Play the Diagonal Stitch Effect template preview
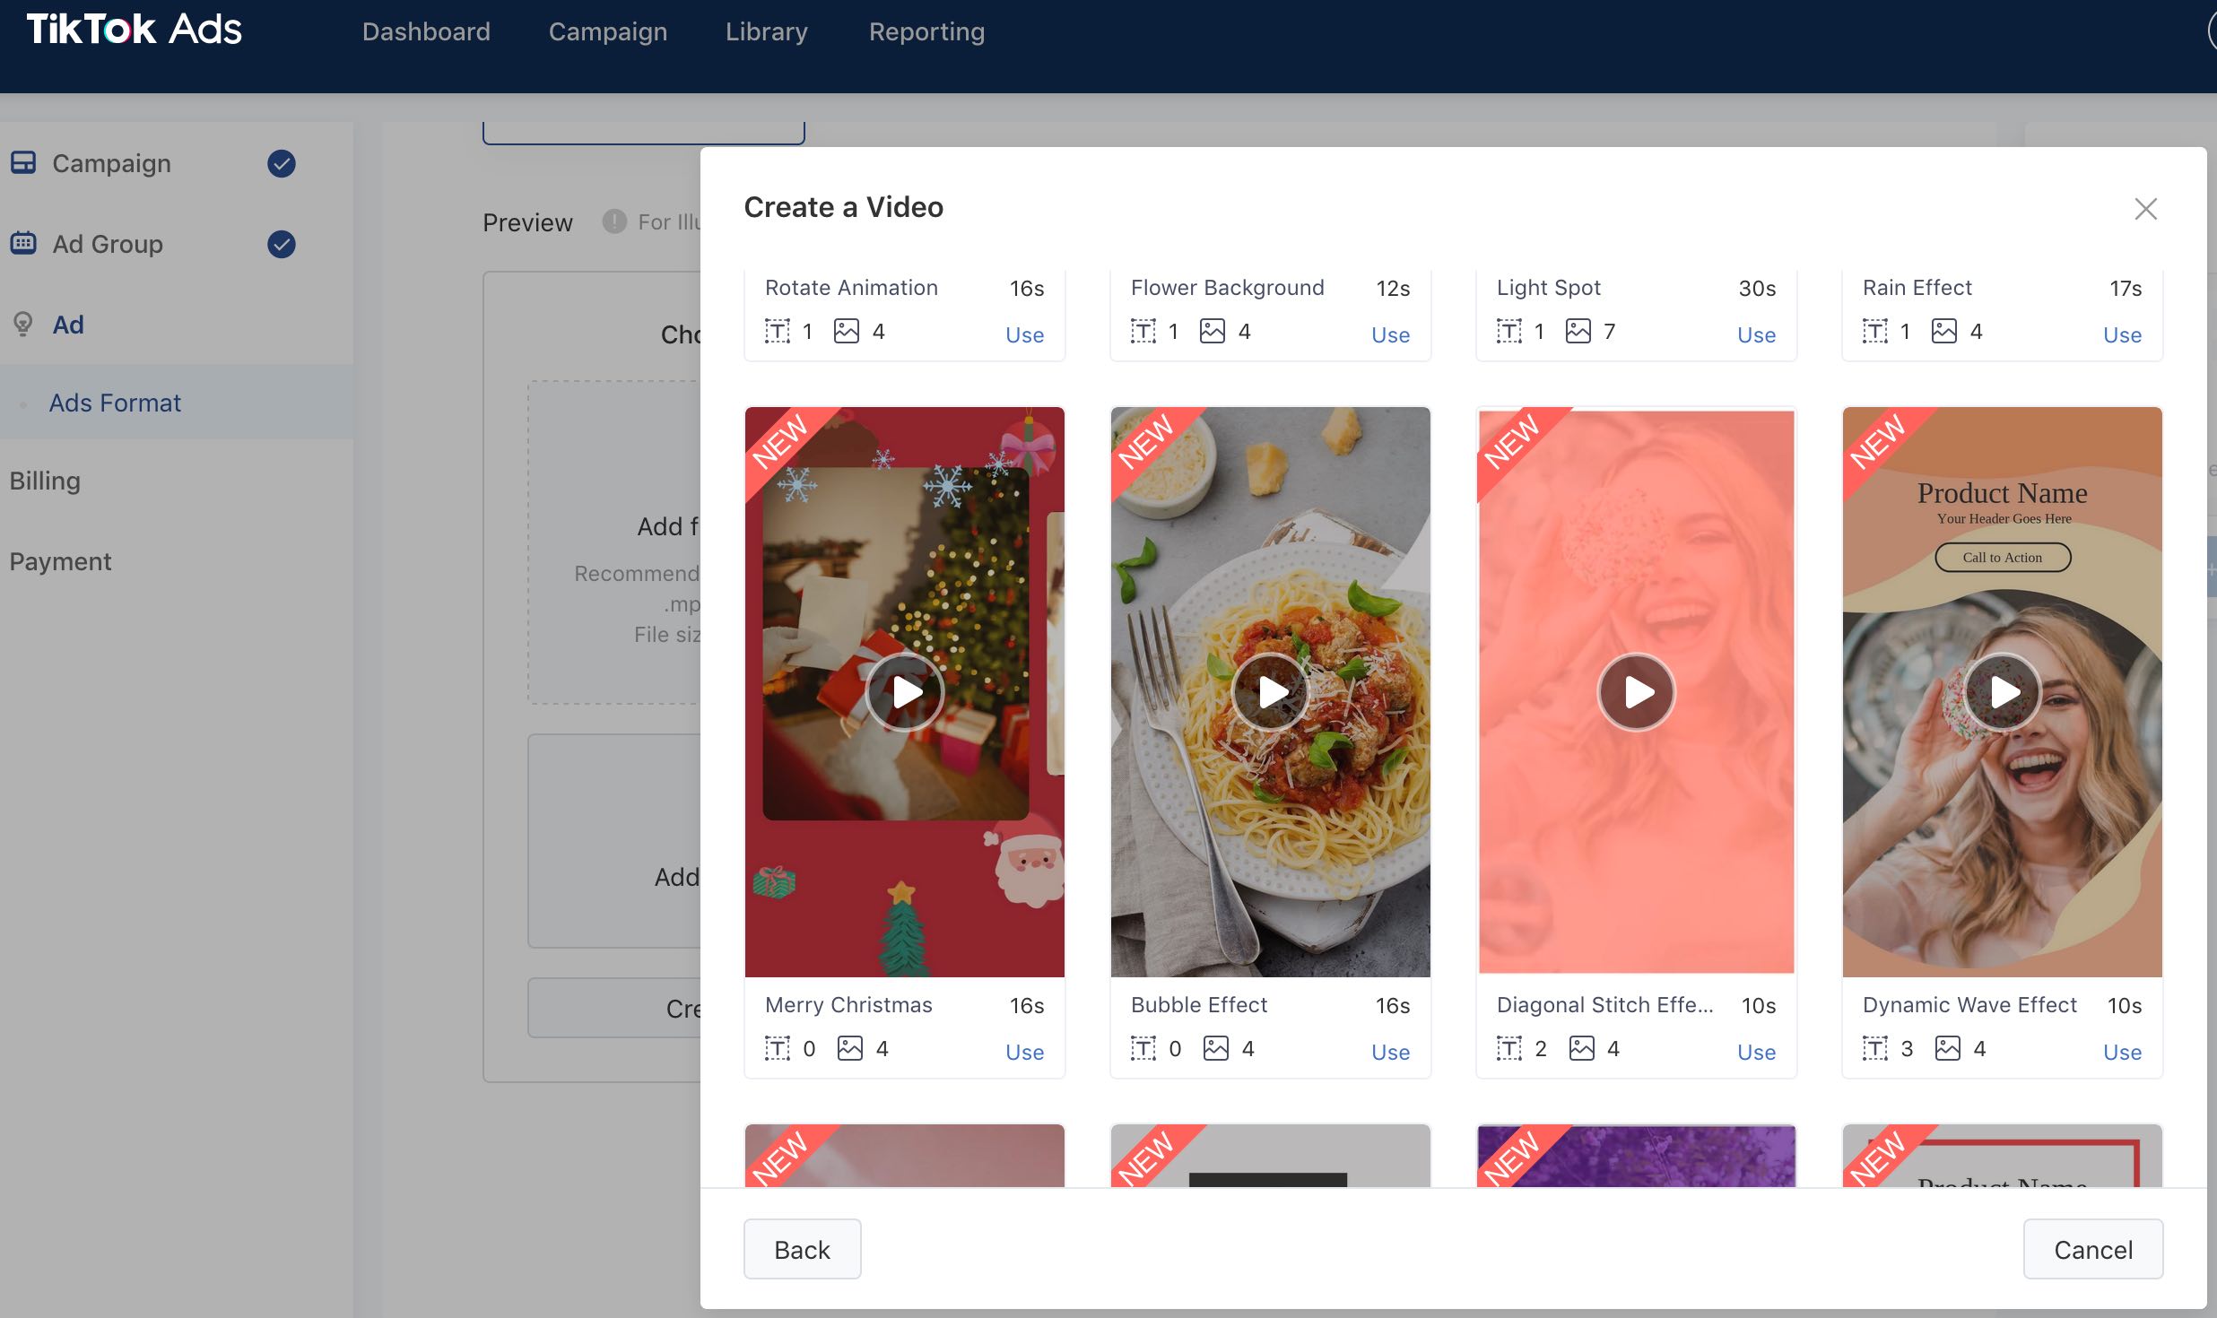 point(1637,692)
